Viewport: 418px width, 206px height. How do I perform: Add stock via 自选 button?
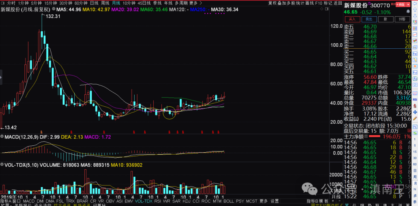click(x=401, y=5)
